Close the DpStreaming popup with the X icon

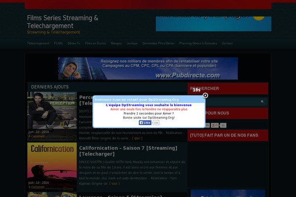pyautogui.click(x=205, y=96)
